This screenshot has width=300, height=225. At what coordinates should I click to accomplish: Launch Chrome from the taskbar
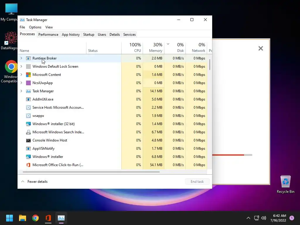pyautogui.click(x=35, y=218)
